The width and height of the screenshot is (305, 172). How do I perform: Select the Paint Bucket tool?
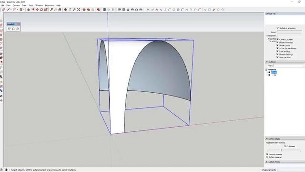tap(60, 10)
